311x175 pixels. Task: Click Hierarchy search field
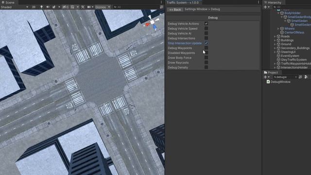pyautogui.click(x=292, y=7)
